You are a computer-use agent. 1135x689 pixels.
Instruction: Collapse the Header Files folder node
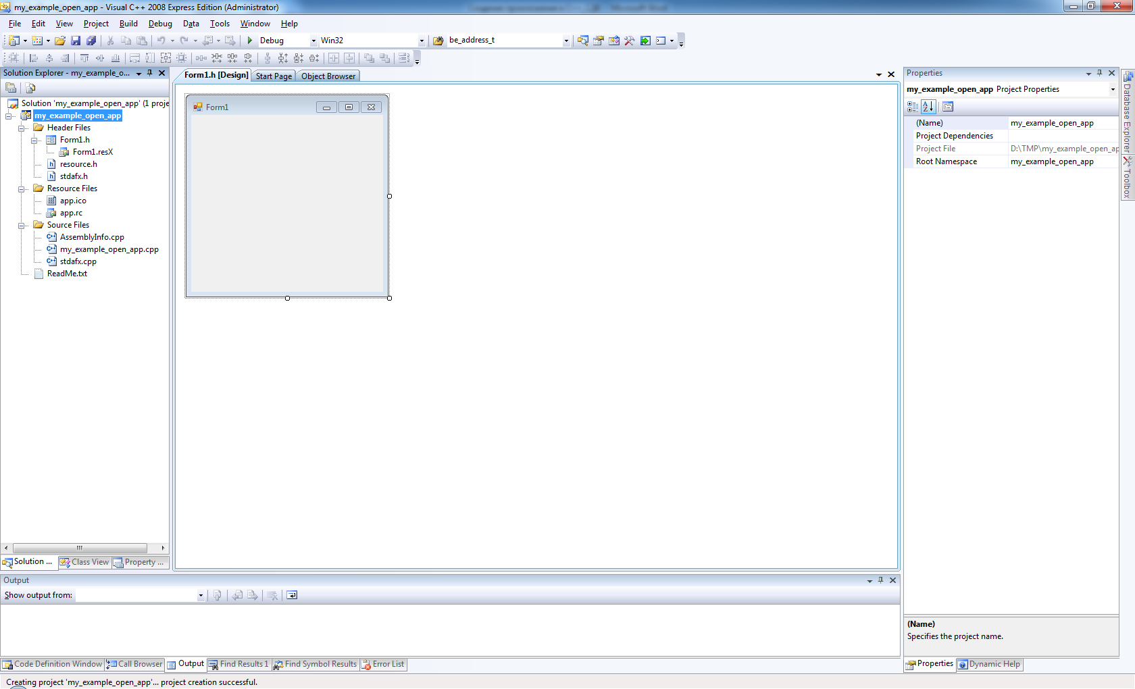coord(22,128)
